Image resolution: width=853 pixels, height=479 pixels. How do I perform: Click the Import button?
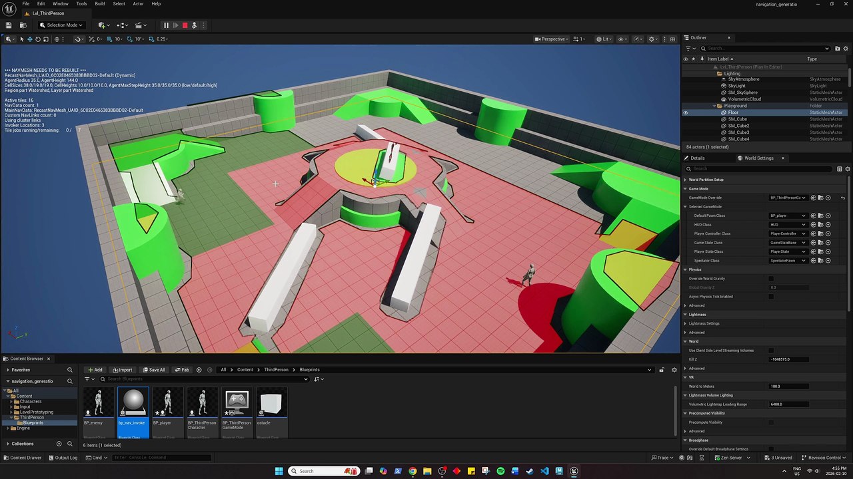(122, 370)
